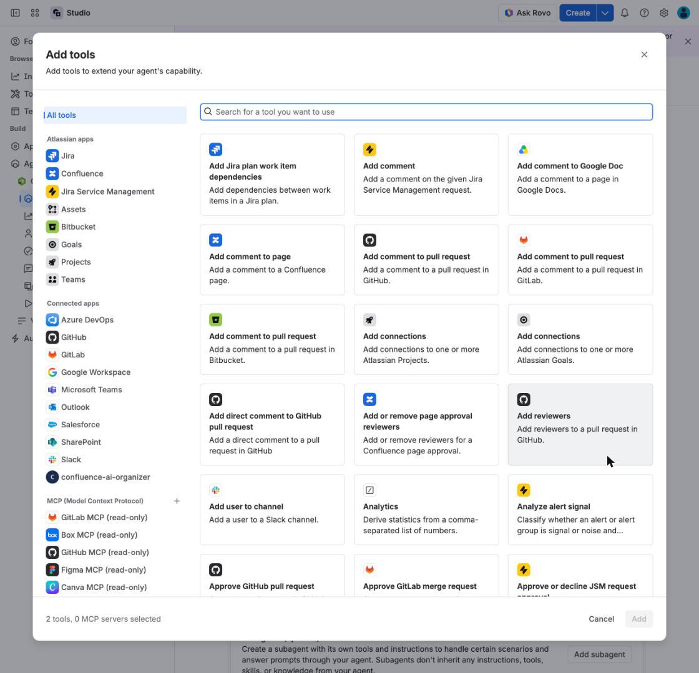Open the Create dropdown arrow
Image resolution: width=699 pixels, height=673 pixels.
click(605, 13)
